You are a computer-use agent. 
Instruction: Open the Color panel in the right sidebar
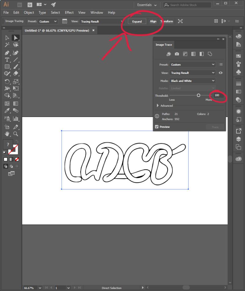(239, 37)
